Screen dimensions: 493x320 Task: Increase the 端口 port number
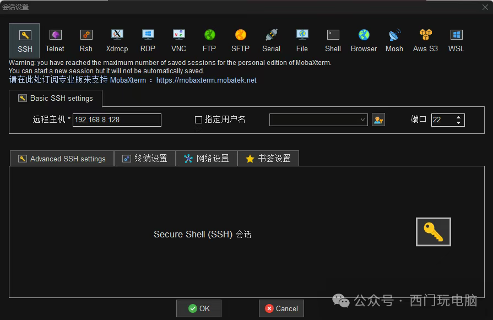pos(458,117)
